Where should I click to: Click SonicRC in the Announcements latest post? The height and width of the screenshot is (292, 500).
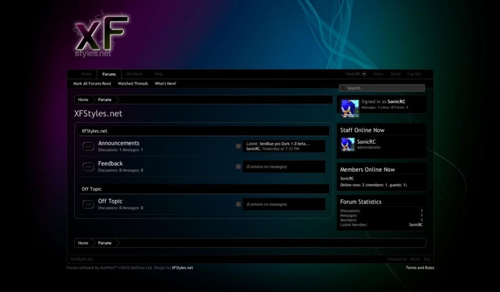point(253,149)
